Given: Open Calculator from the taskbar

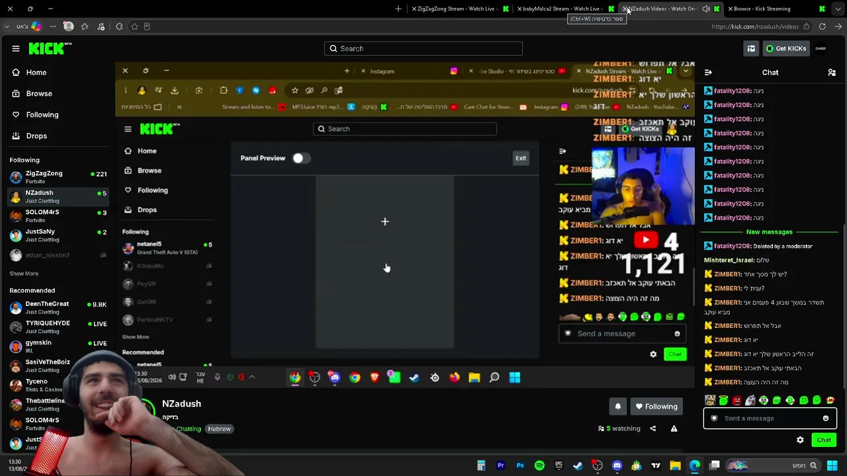Looking at the screenshot, I should (481, 466).
